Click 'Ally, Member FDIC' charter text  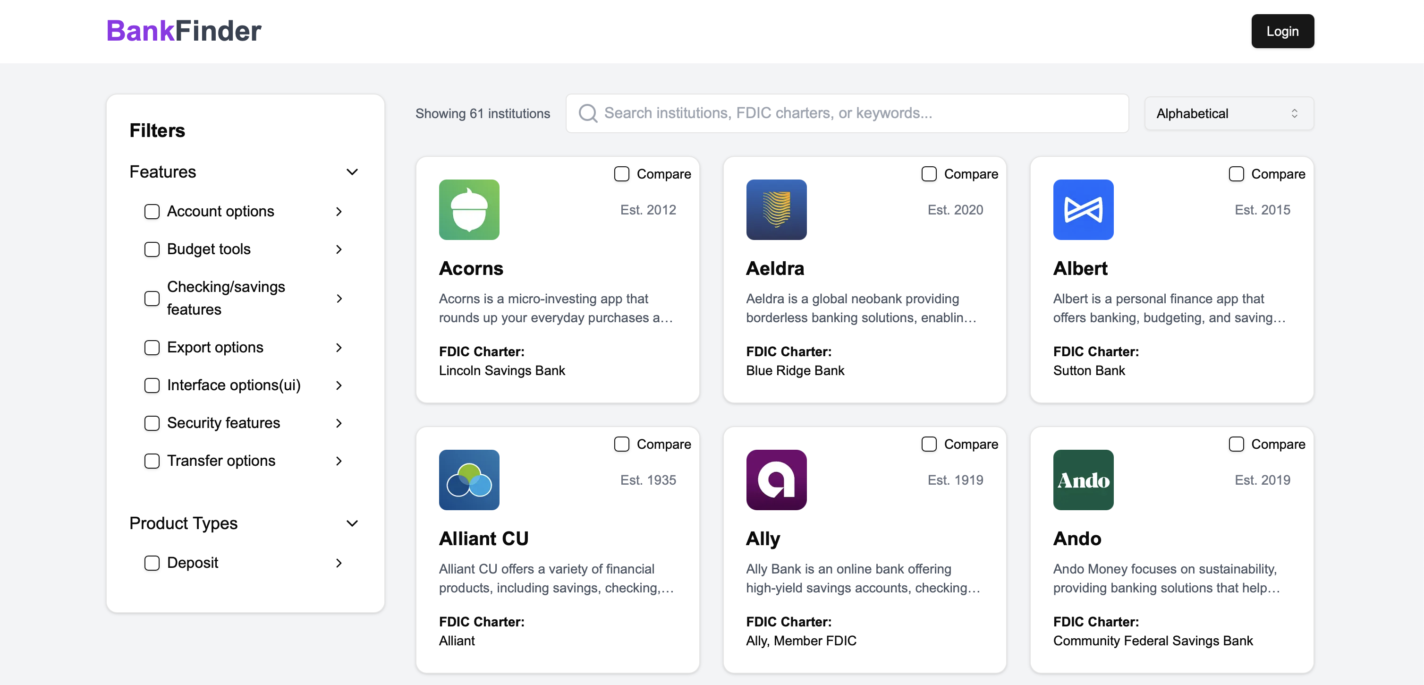tap(801, 641)
